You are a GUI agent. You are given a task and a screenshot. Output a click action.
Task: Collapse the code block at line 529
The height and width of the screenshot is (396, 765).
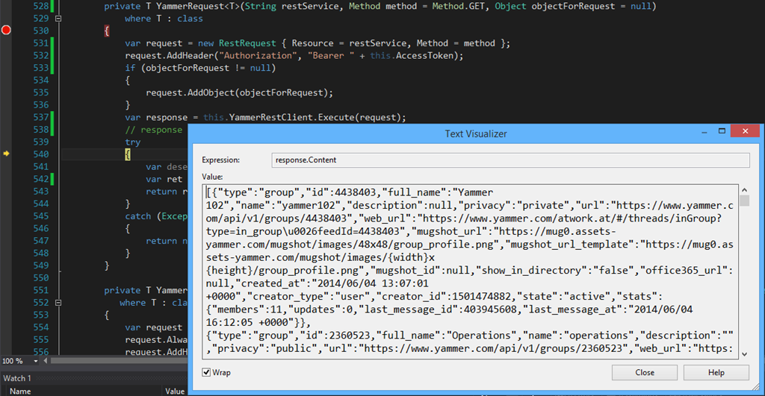click(58, 18)
